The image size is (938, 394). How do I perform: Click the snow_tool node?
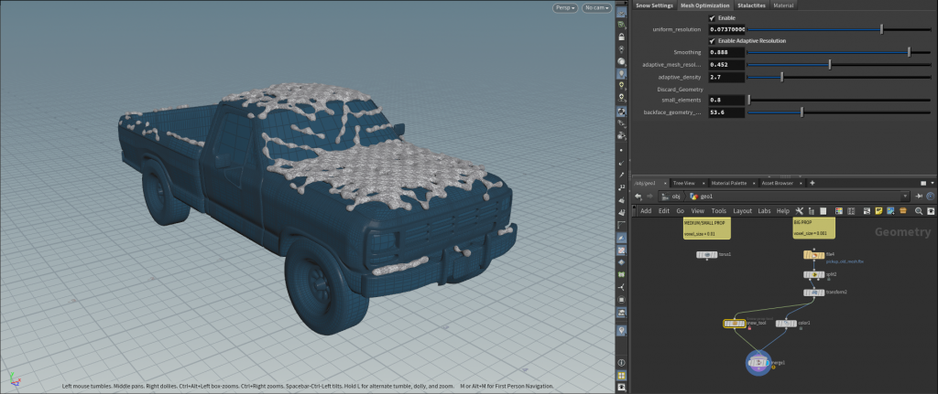pyautogui.click(x=734, y=324)
